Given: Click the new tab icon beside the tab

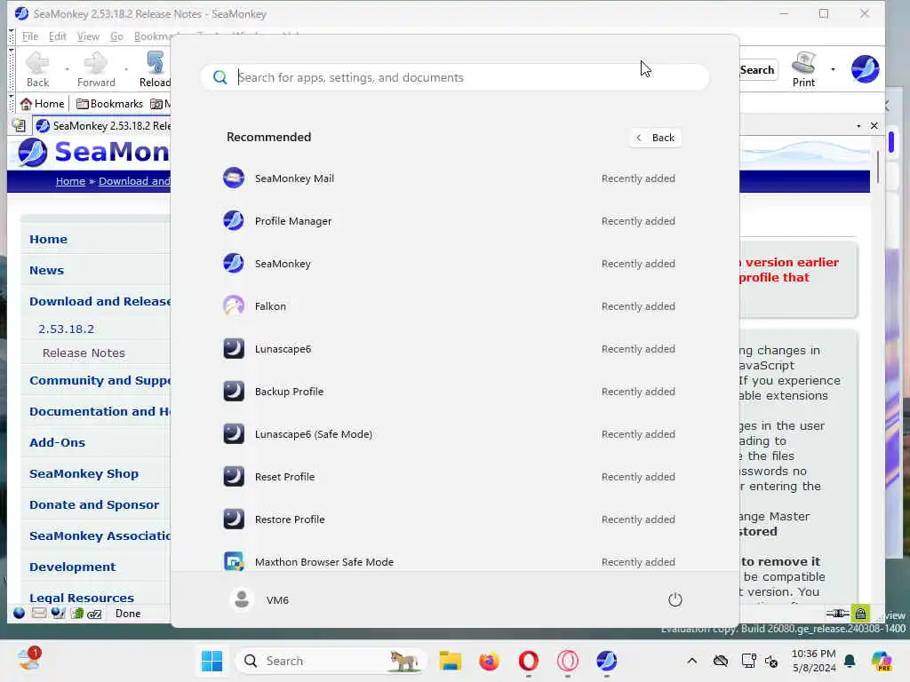Looking at the screenshot, I should pyautogui.click(x=19, y=125).
